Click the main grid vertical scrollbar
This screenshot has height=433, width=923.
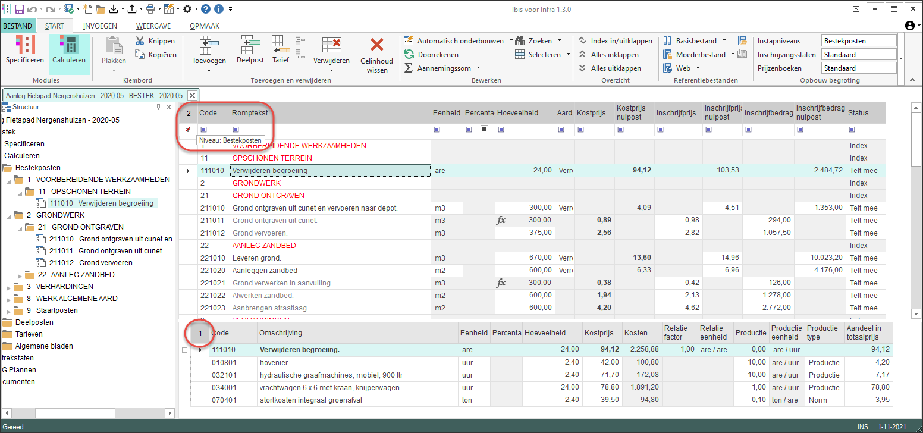tap(916, 211)
